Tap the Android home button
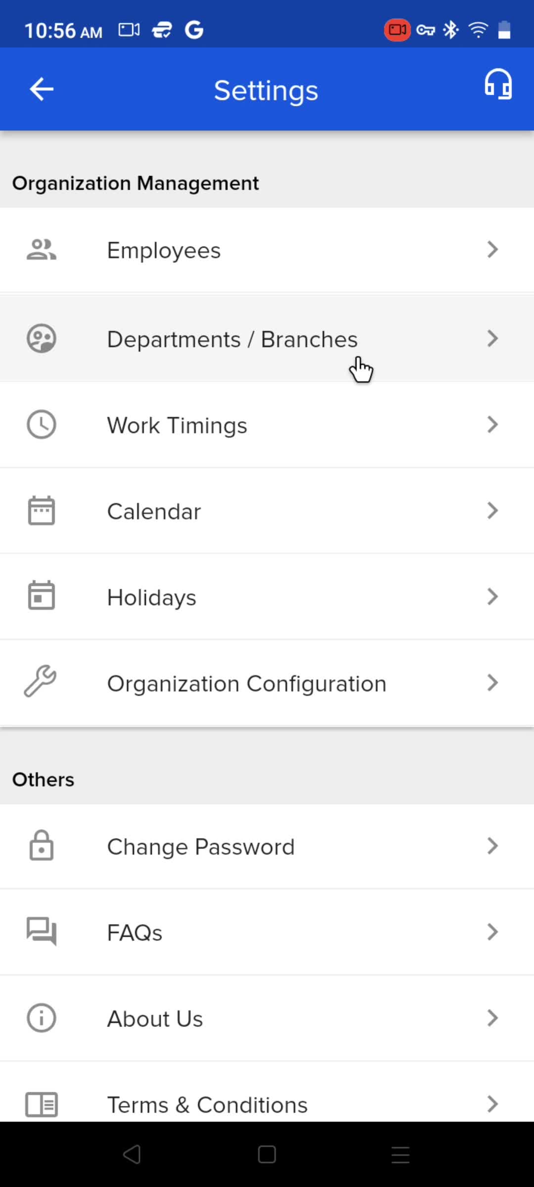 point(267,1155)
